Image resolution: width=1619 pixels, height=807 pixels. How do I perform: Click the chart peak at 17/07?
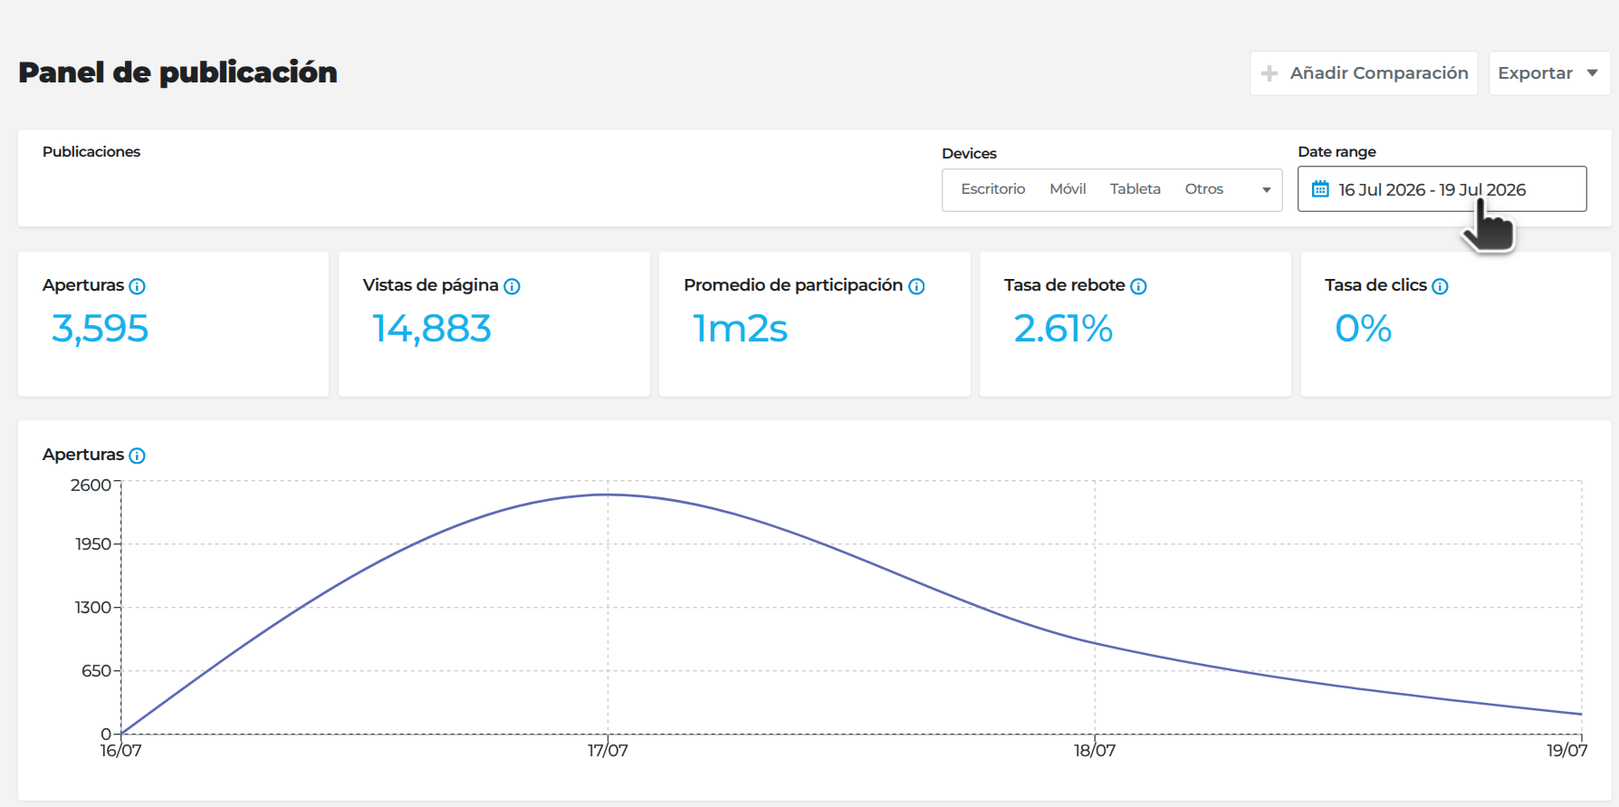(x=608, y=495)
